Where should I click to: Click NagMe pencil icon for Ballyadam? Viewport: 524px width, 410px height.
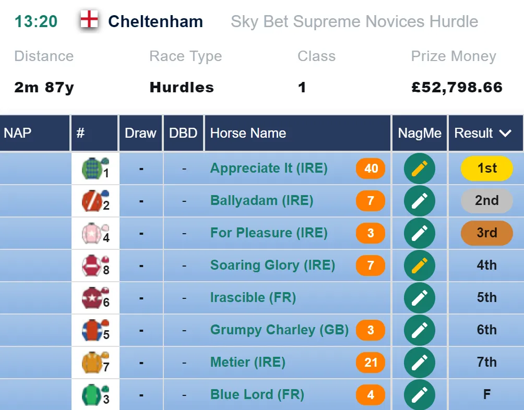420,201
